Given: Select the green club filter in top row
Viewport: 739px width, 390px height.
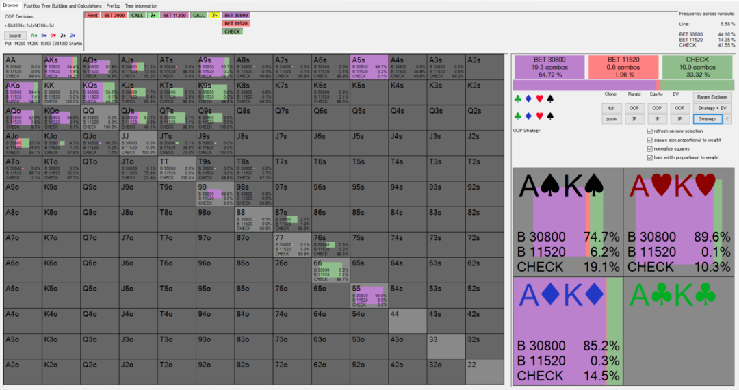Looking at the screenshot, I should [x=517, y=99].
